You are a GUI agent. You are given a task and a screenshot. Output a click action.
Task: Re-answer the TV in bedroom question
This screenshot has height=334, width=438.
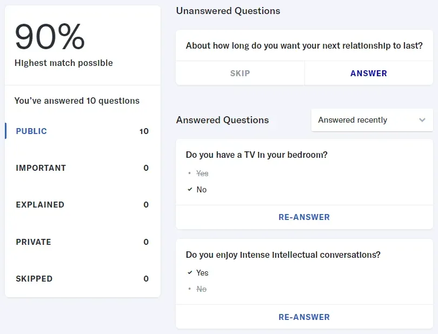pyautogui.click(x=304, y=217)
